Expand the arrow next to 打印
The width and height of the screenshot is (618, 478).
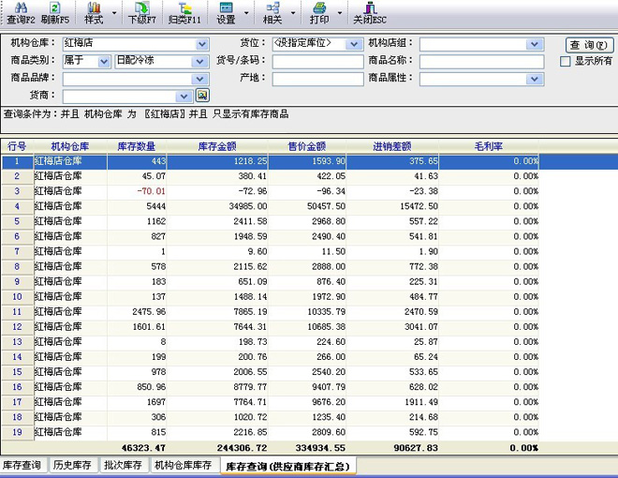point(340,13)
